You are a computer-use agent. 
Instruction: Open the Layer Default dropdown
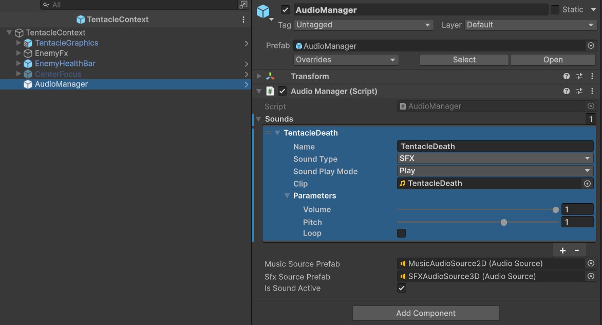[530, 25]
